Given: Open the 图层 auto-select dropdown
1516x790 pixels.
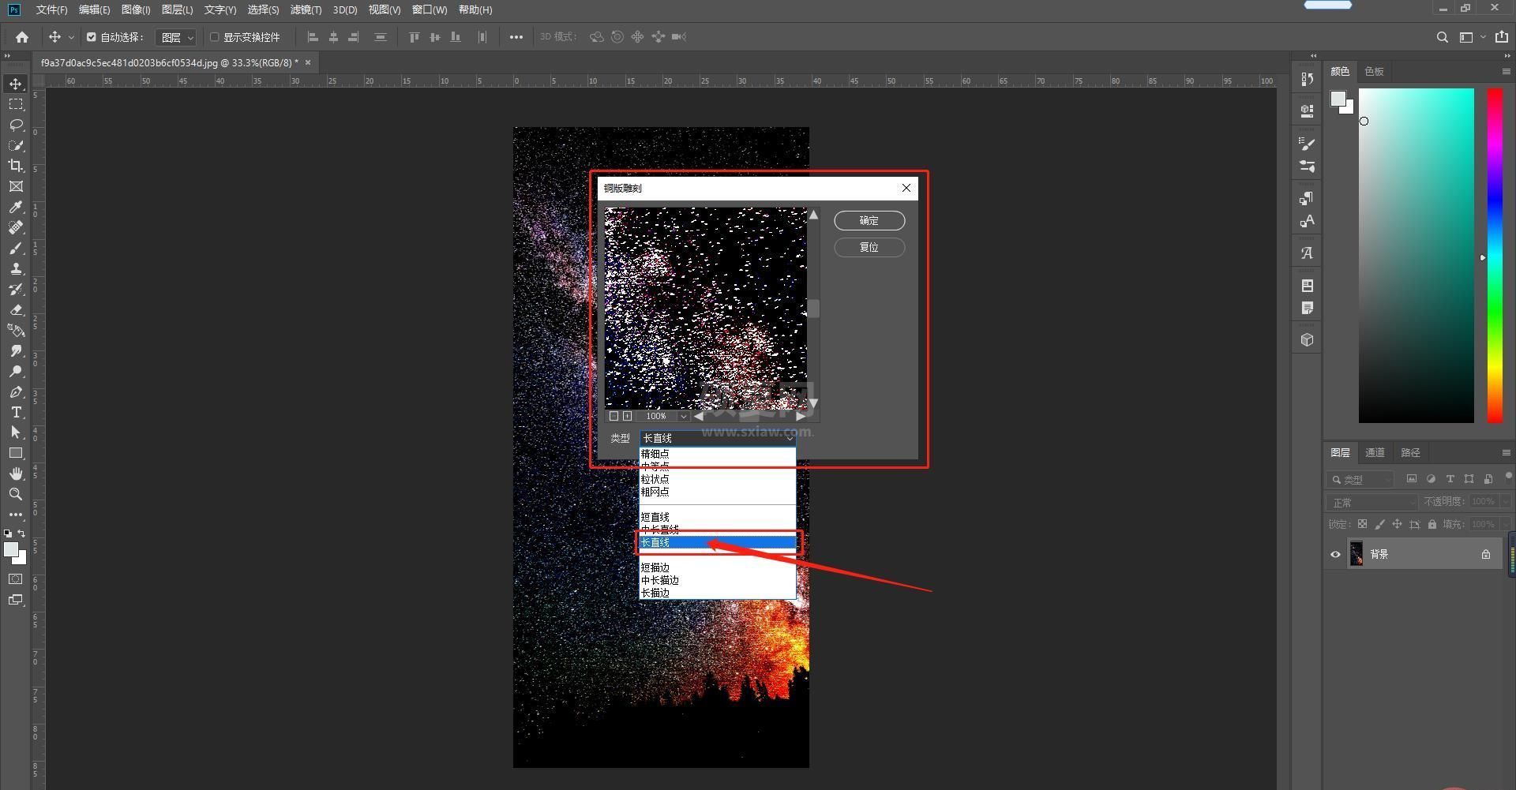Looking at the screenshot, I should click(175, 37).
